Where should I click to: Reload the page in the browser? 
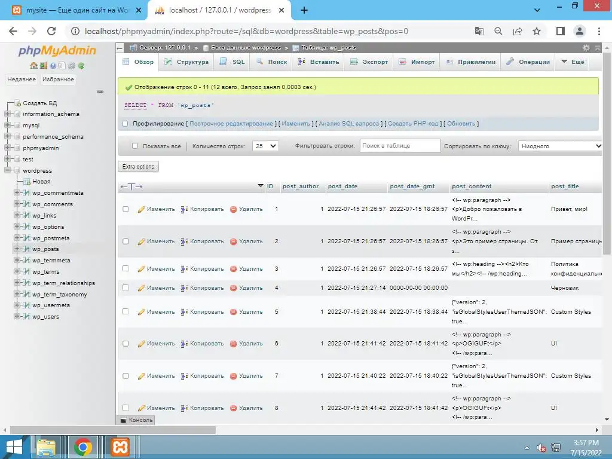(51, 31)
